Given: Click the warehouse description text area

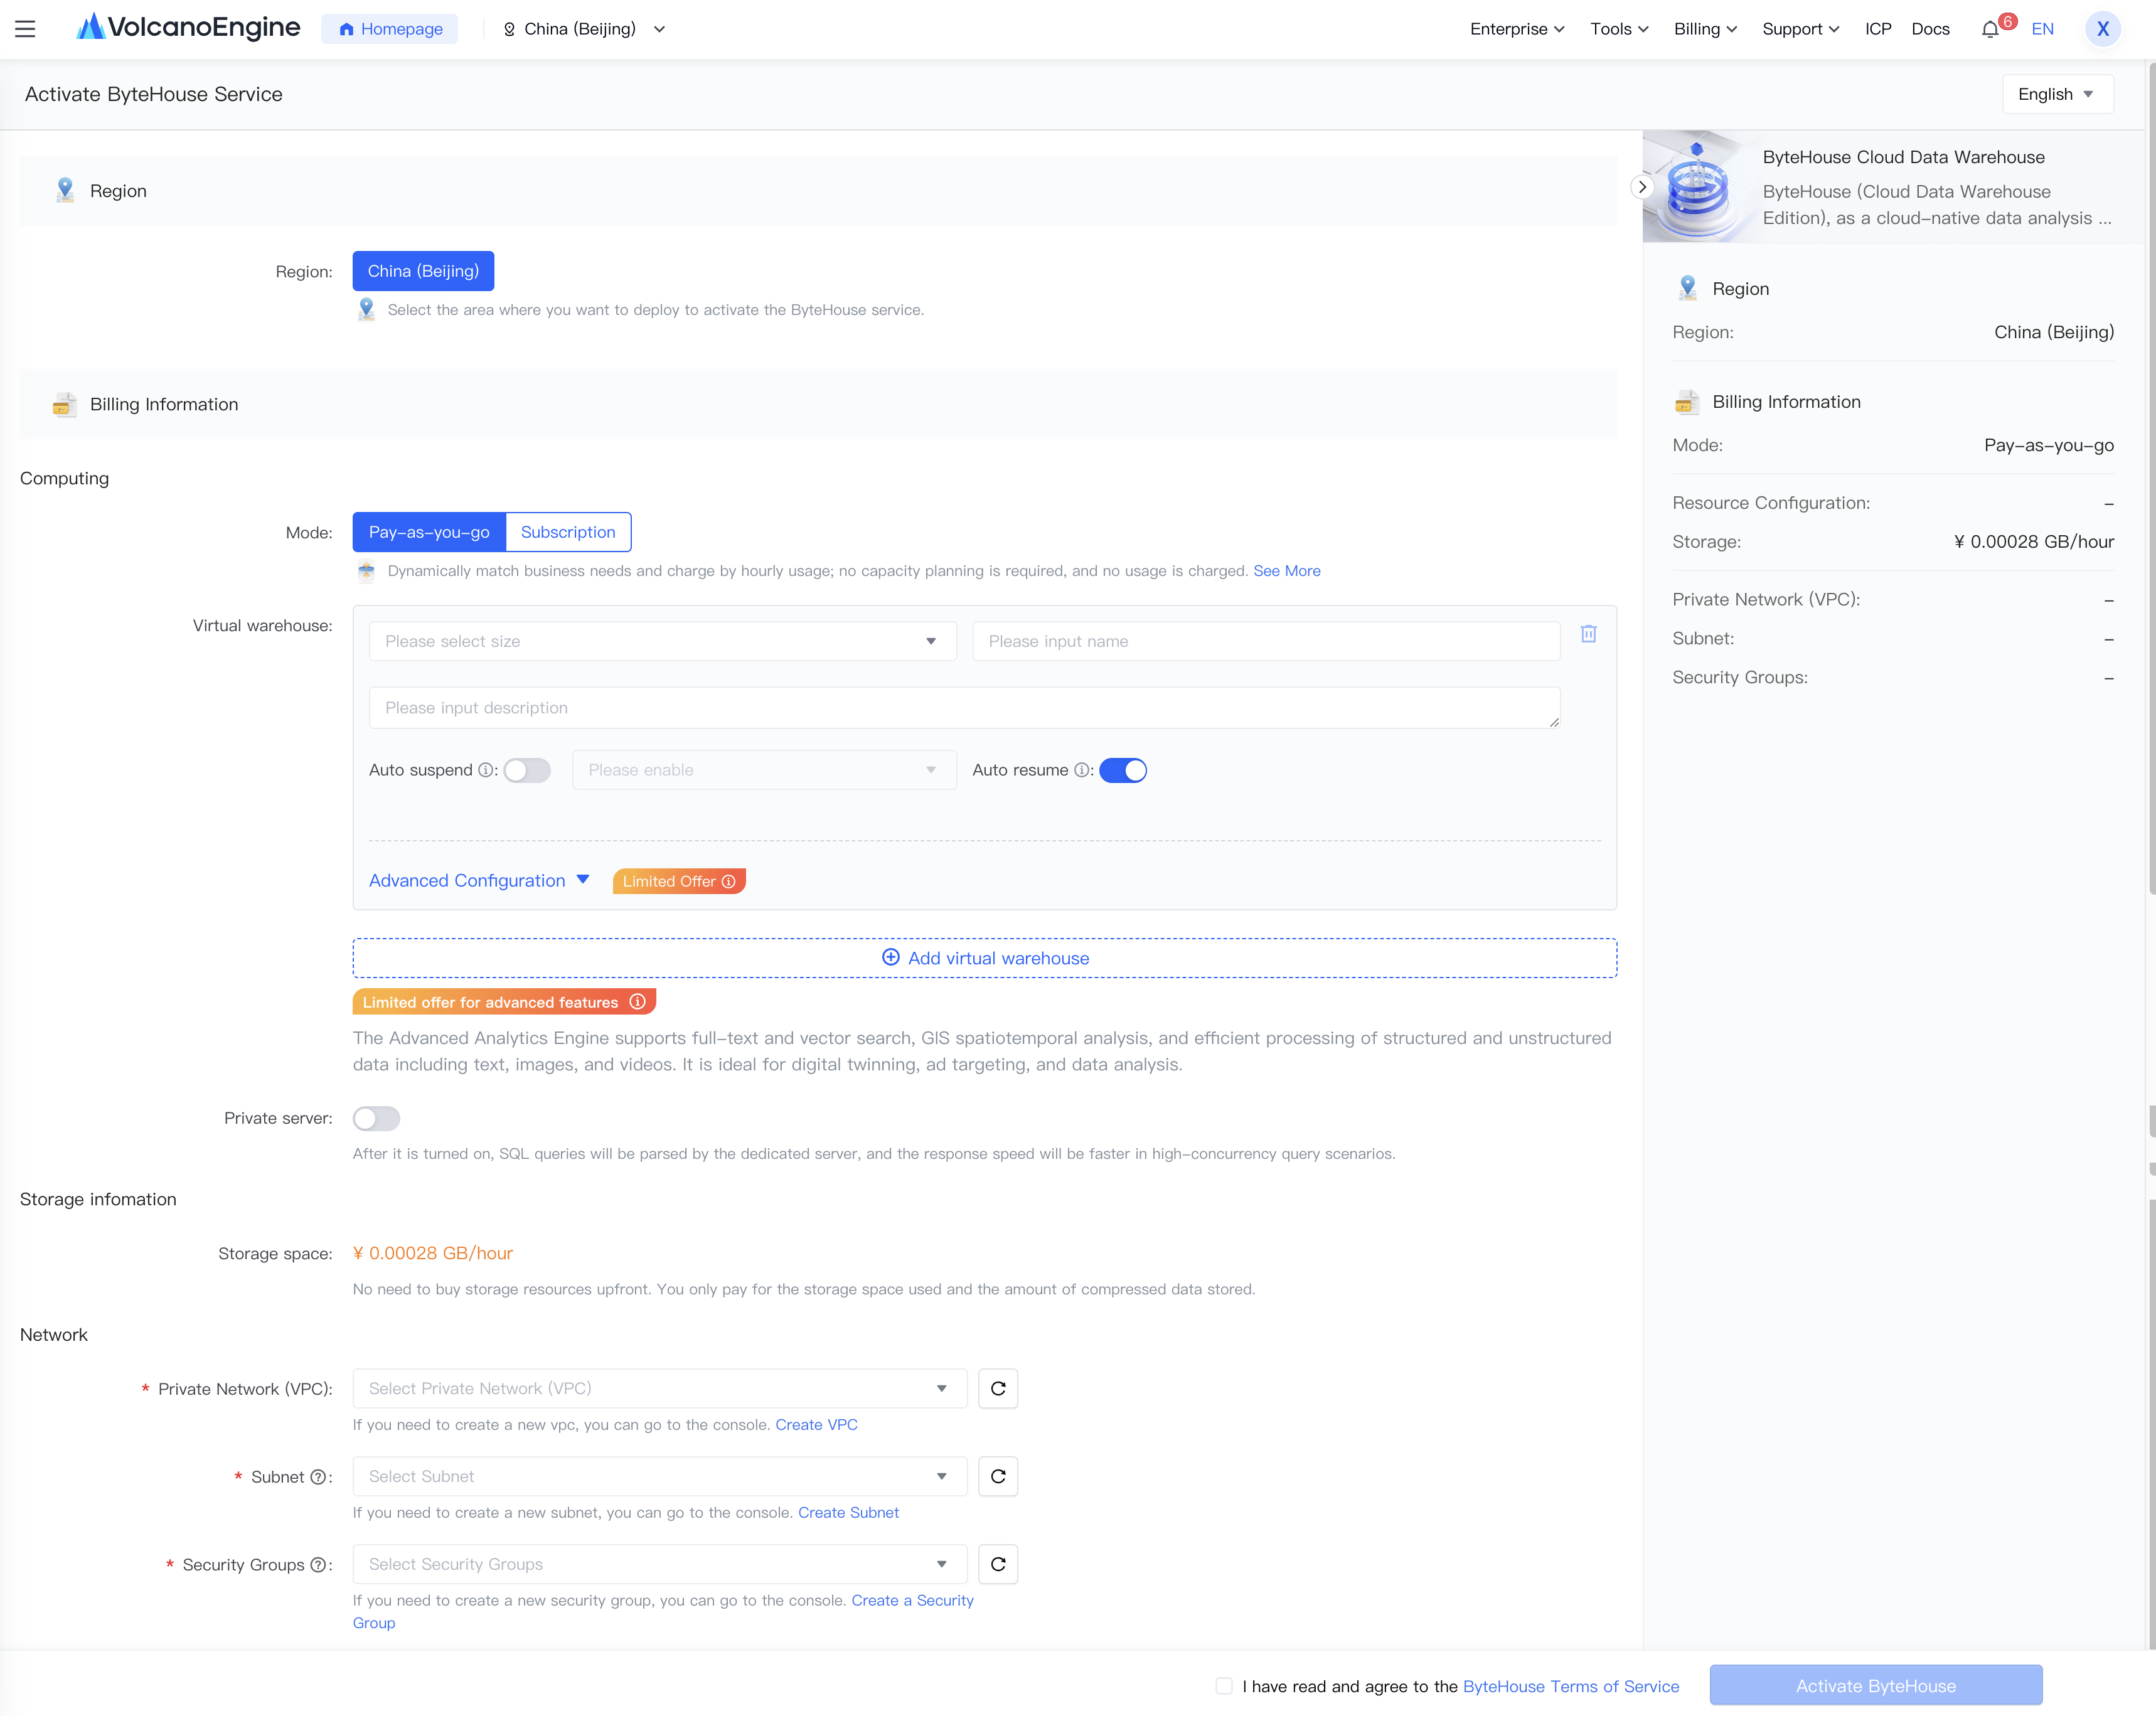Looking at the screenshot, I should (964, 708).
